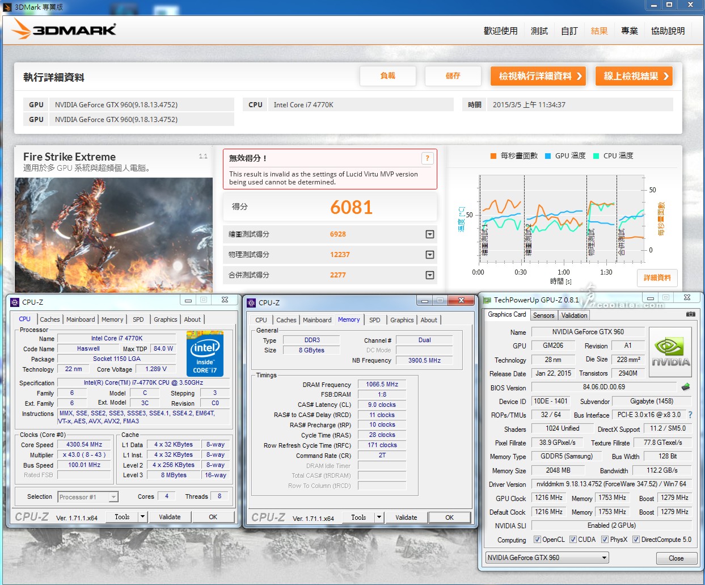Screen dimensions: 705x585
Task: Switch to SPD tab in CPU-Z Memory window
Action: 375,320
